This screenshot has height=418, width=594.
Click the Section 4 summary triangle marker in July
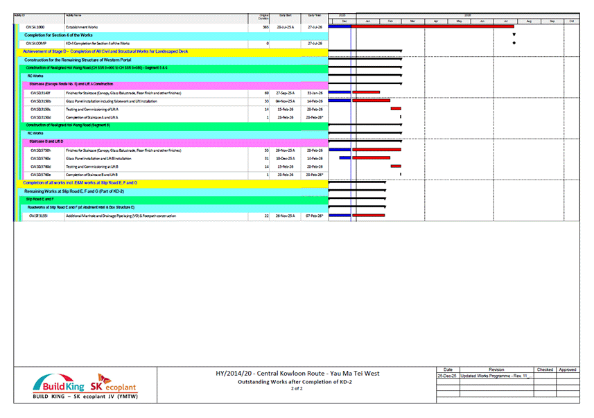coord(514,35)
